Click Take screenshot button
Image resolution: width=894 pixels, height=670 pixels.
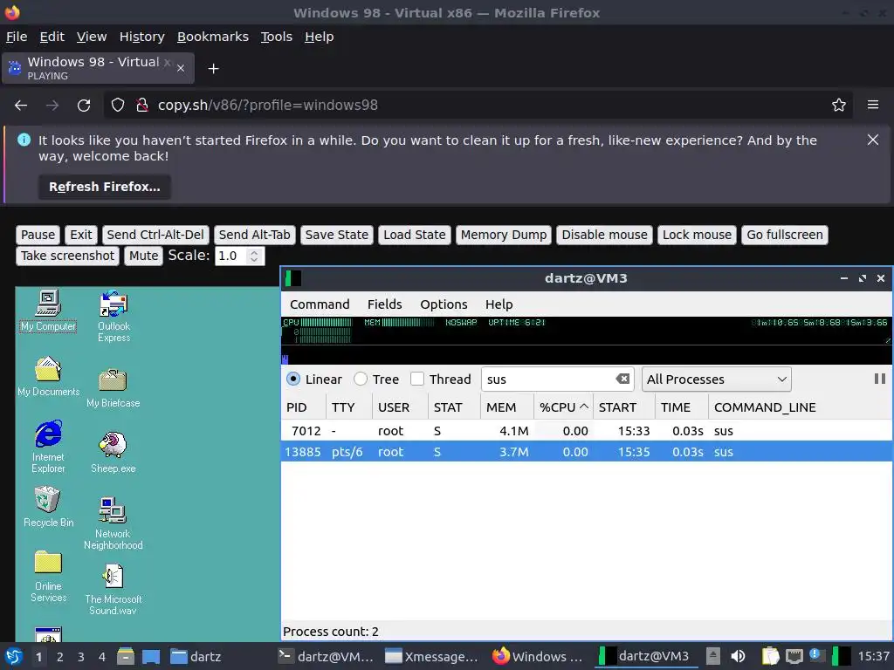[67, 256]
